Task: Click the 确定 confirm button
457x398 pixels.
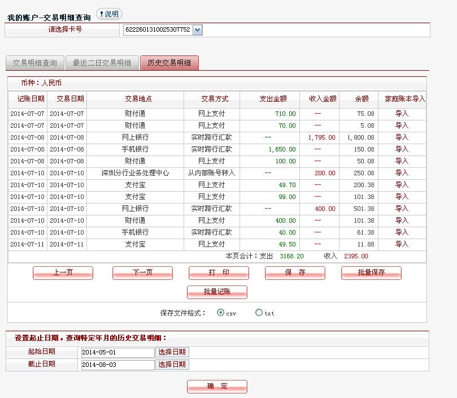Action: click(217, 387)
